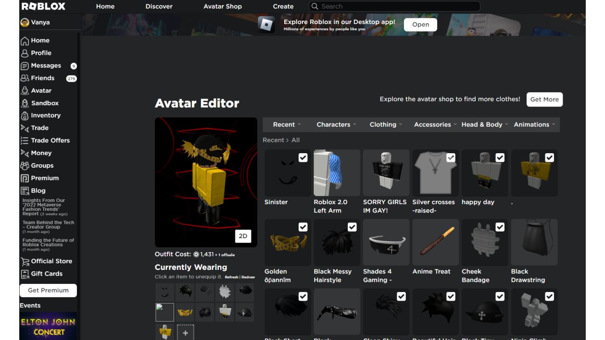Expand the Accessories dropdown

pyautogui.click(x=435, y=125)
